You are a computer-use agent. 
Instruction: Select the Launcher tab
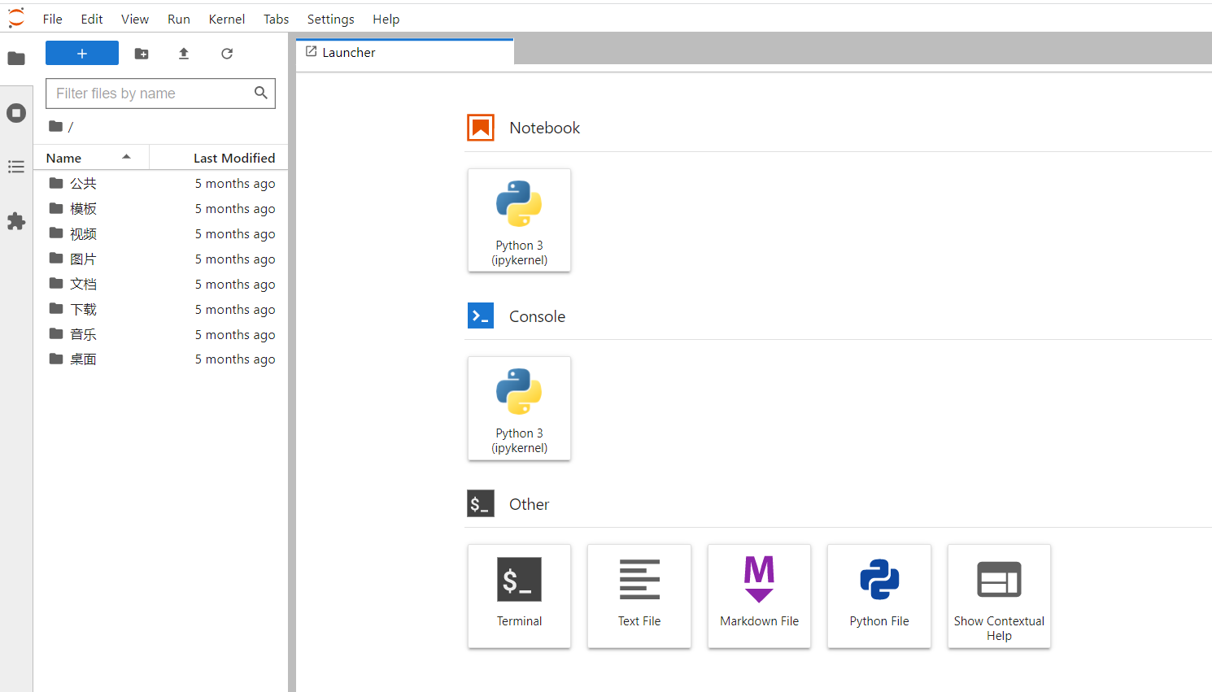(x=405, y=52)
